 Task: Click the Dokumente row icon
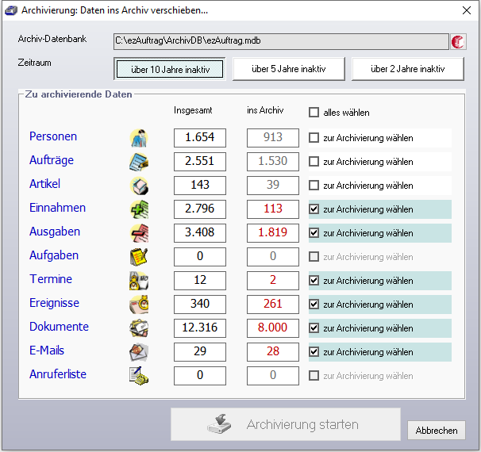click(139, 328)
